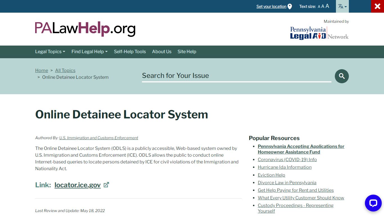The width and height of the screenshot is (384, 216).
Task: Open What Every Utility Customer Should Know
Action: pos(301,198)
